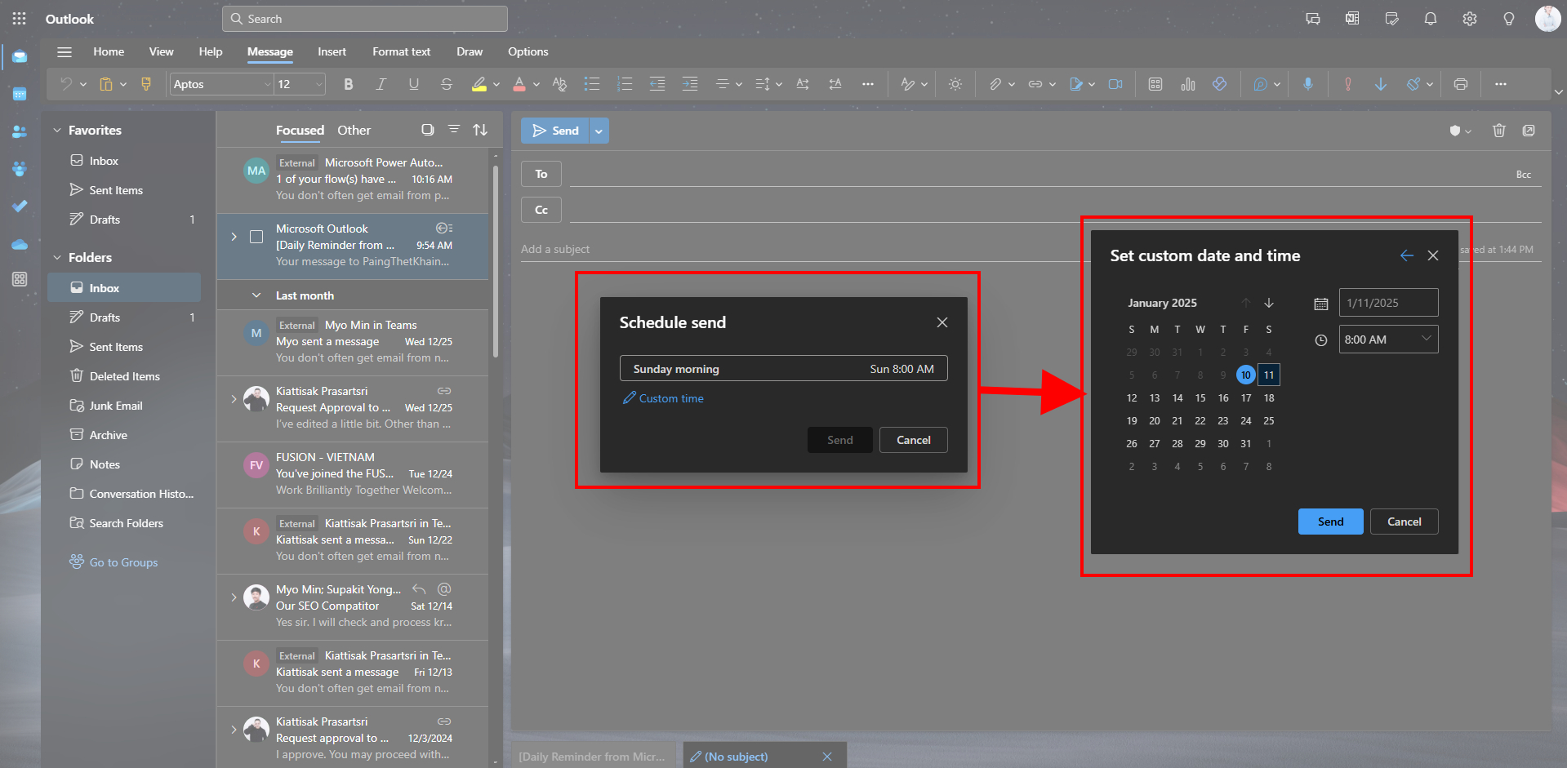Screen dimensions: 1567x768
Task: Open the Settings gear icon
Action: 1470,19
